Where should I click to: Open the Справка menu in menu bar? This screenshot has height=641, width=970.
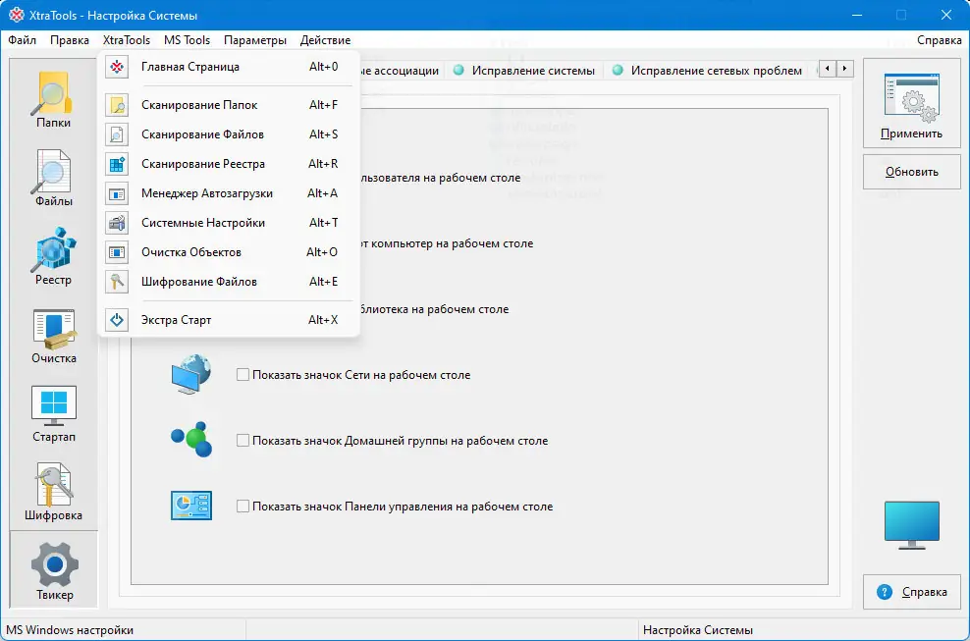click(x=939, y=40)
